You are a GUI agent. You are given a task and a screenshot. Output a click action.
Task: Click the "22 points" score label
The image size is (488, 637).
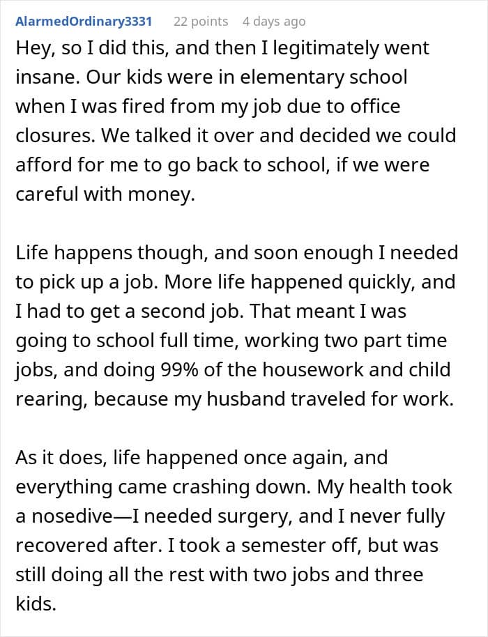201,22
